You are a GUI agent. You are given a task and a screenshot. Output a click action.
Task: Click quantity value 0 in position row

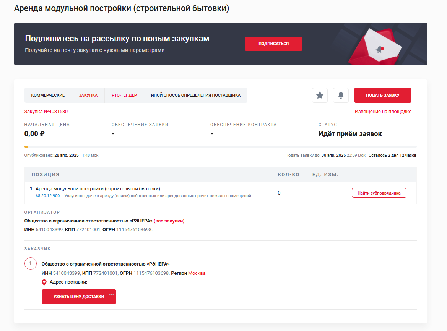279,193
